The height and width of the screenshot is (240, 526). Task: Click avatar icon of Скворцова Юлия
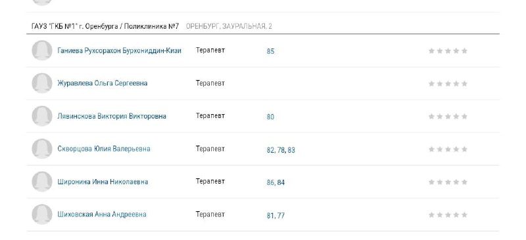[x=42, y=149]
